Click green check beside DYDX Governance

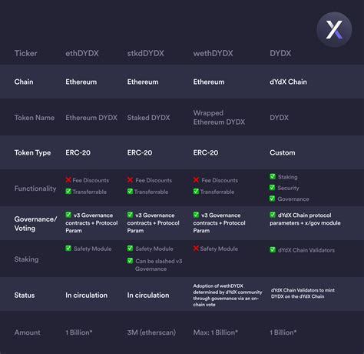(x=273, y=199)
